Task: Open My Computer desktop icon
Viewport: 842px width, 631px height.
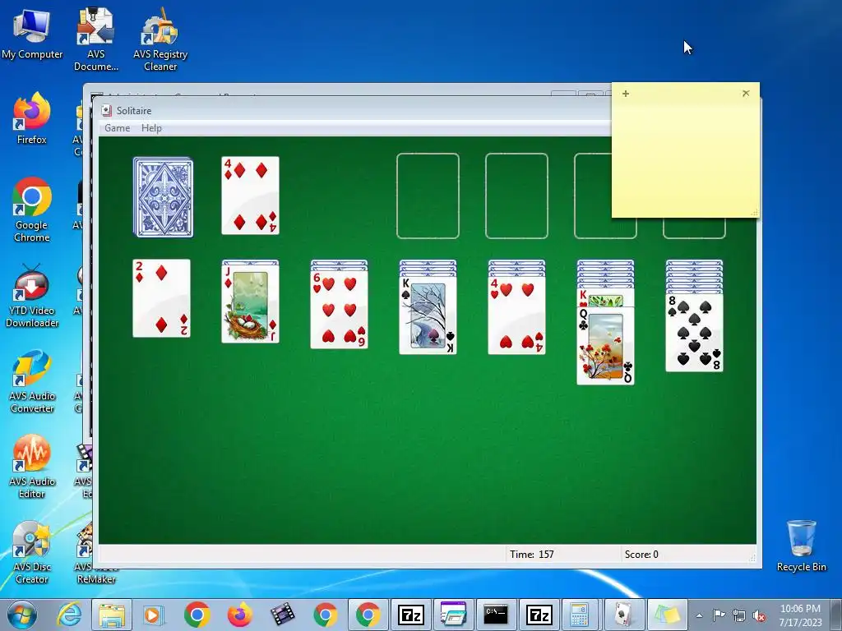Action: pyautogui.click(x=32, y=34)
